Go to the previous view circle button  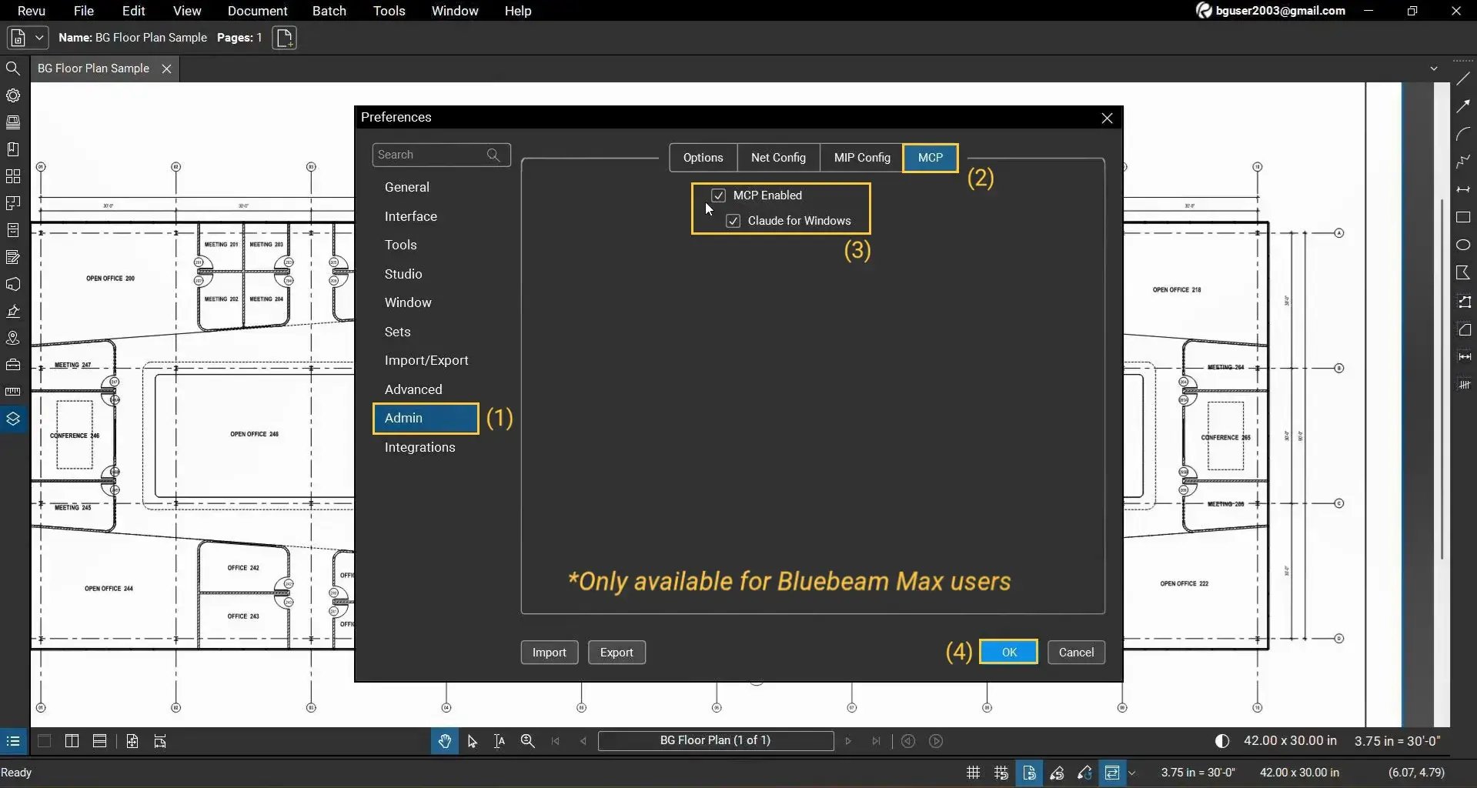click(908, 741)
